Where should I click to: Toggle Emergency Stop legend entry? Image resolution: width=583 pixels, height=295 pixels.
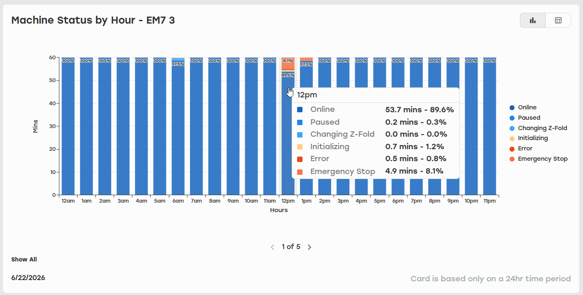tap(538, 159)
